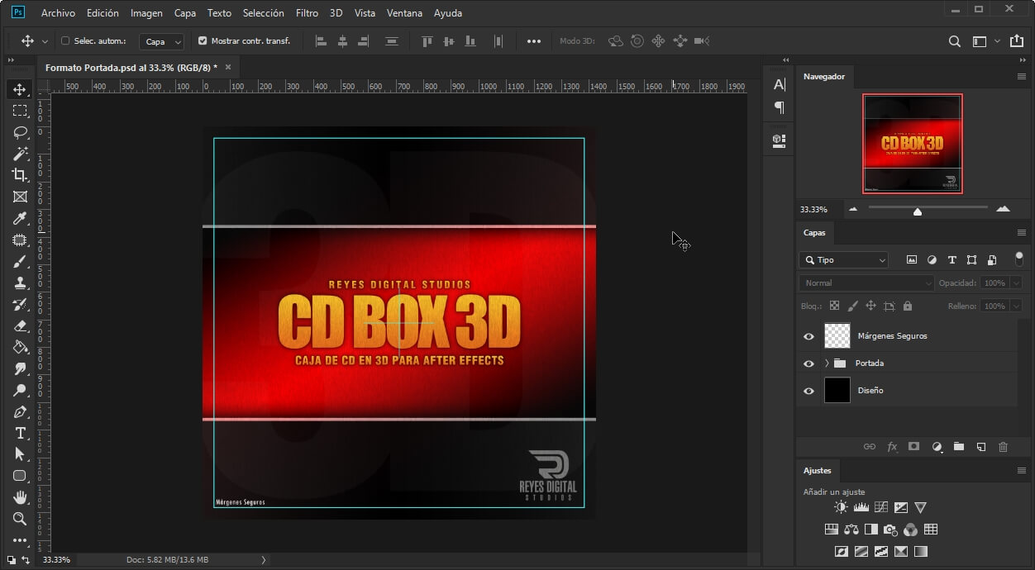The image size is (1035, 570).
Task: Select the Path Selection arrow tool
Action: click(x=20, y=454)
